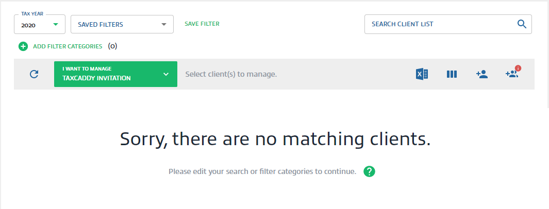Click the Save Filter link

[x=202, y=24]
